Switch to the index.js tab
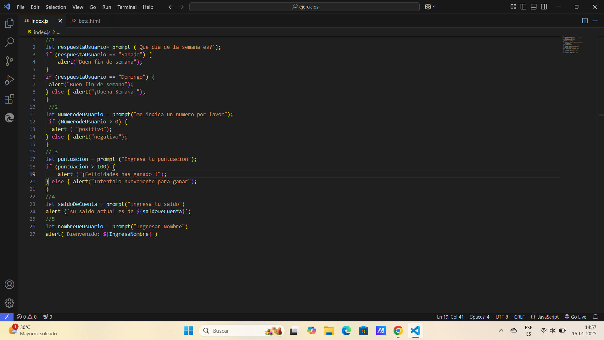The width and height of the screenshot is (604, 340). (40, 21)
